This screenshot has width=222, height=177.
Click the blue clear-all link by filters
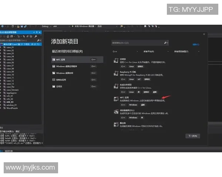coord(196,45)
